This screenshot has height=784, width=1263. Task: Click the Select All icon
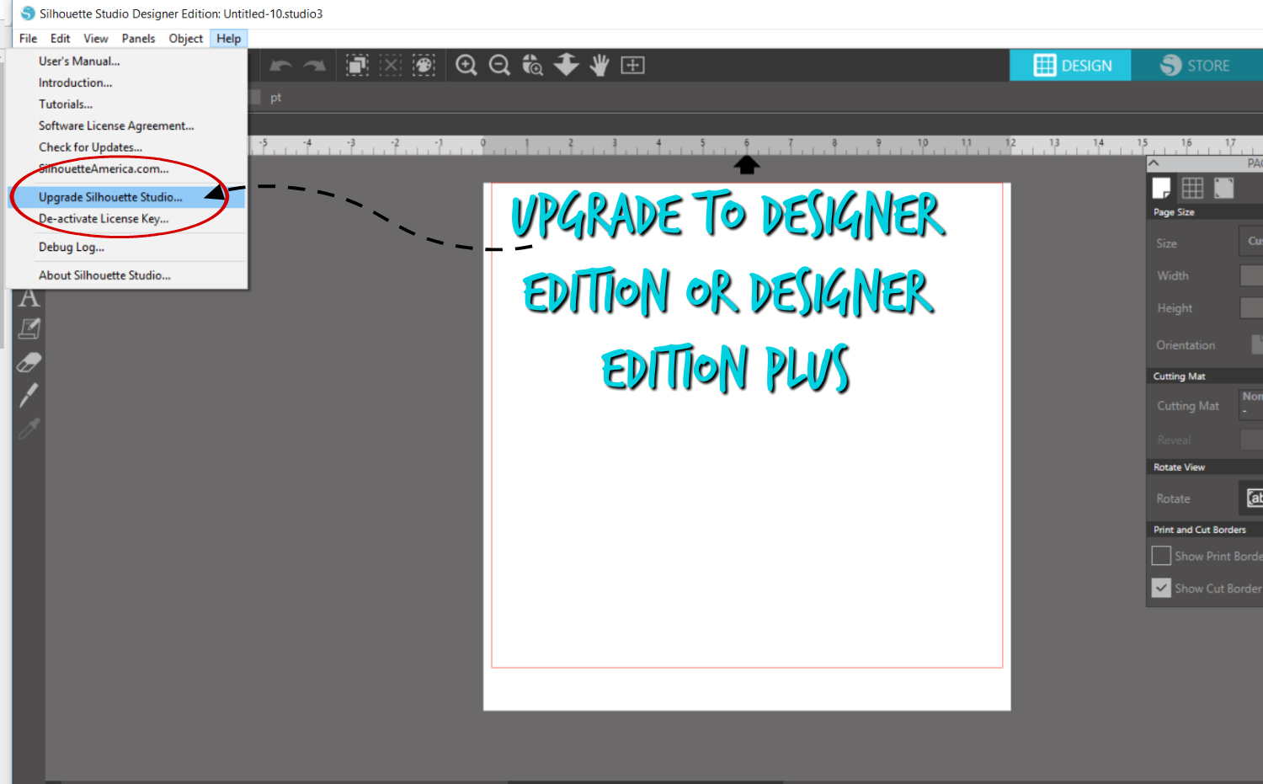(357, 65)
